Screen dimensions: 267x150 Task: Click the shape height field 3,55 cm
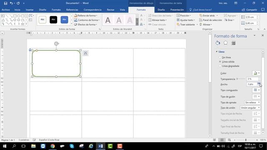click(x=251, y=17)
